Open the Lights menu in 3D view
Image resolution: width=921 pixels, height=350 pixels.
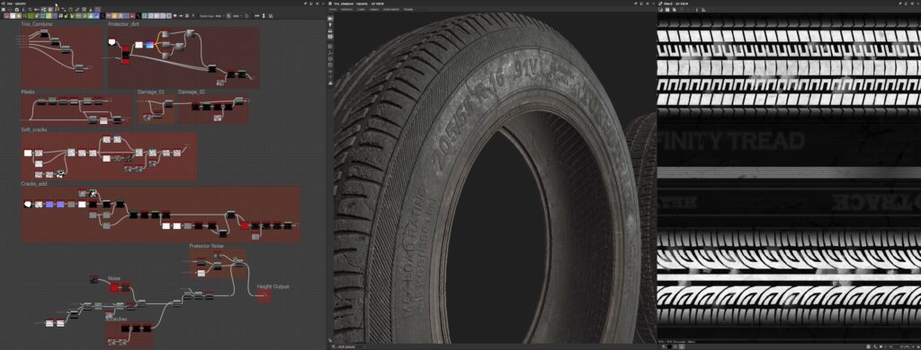click(362, 9)
